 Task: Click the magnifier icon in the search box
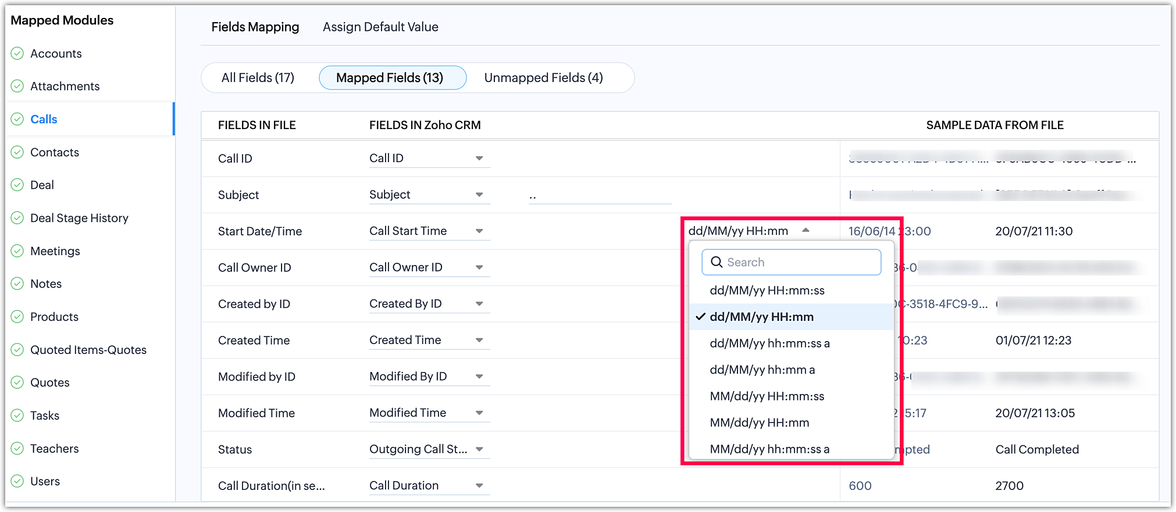(x=717, y=262)
